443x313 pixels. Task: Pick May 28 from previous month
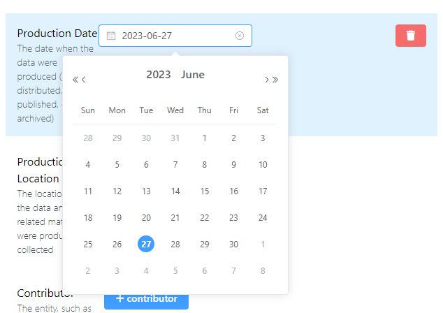click(88, 138)
